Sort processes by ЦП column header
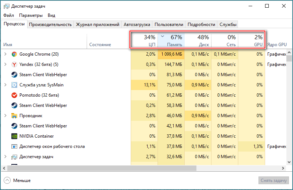Viewport: 293px width, 190px height. click(144, 40)
